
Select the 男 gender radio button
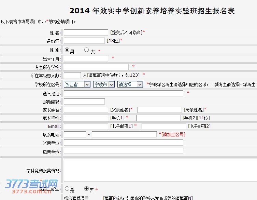pos(67,50)
